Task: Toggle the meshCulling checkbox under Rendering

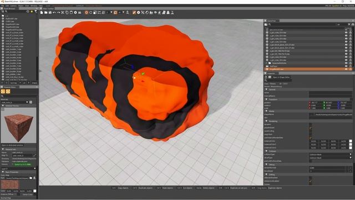Action: pos(311,131)
